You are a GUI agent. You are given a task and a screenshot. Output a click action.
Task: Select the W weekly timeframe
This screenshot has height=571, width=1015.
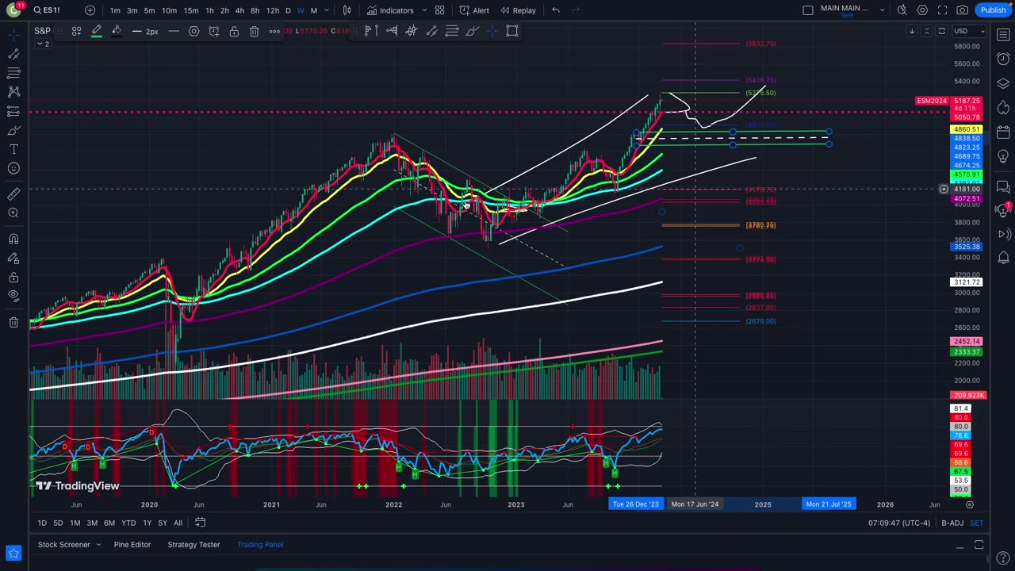301,10
